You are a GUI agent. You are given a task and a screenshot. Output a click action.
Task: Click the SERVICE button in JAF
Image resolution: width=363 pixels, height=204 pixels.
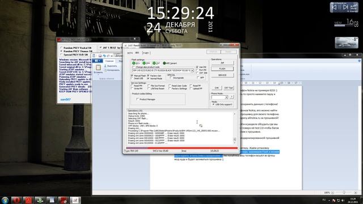(222, 75)
